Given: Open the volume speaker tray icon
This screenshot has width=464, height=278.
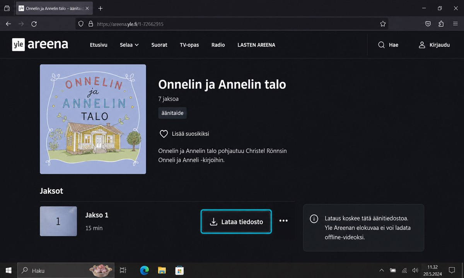Looking at the screenshot, I should [x=415, y=270].
